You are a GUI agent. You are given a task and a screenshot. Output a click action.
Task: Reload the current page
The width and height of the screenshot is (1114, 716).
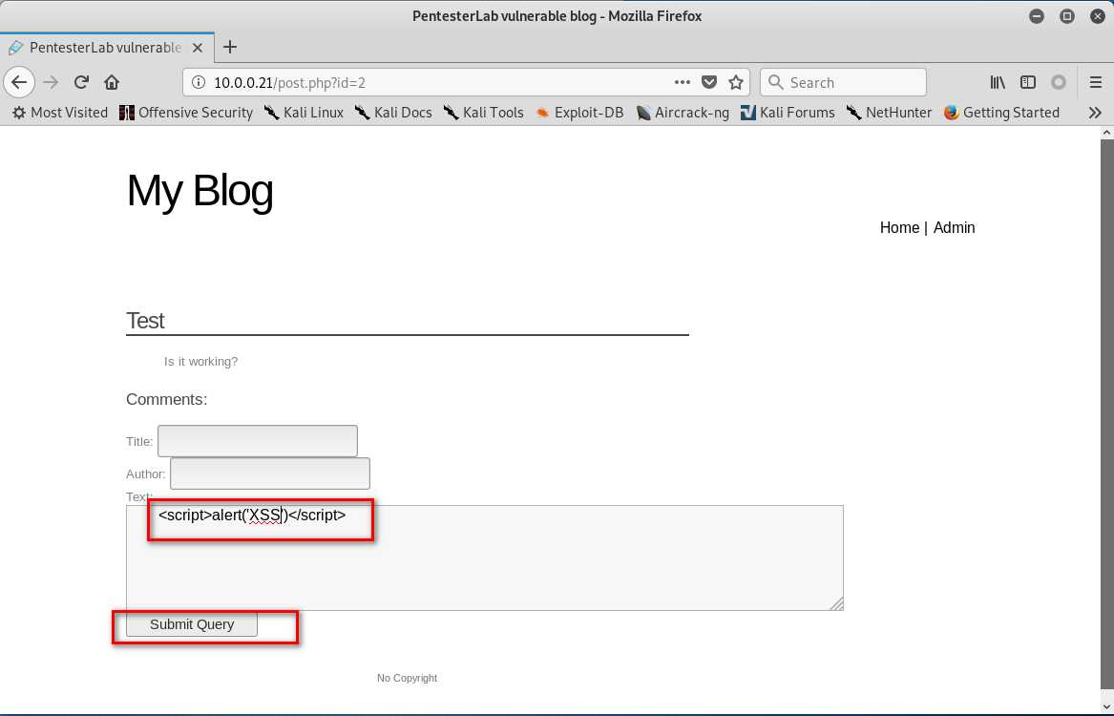(81, 82)
